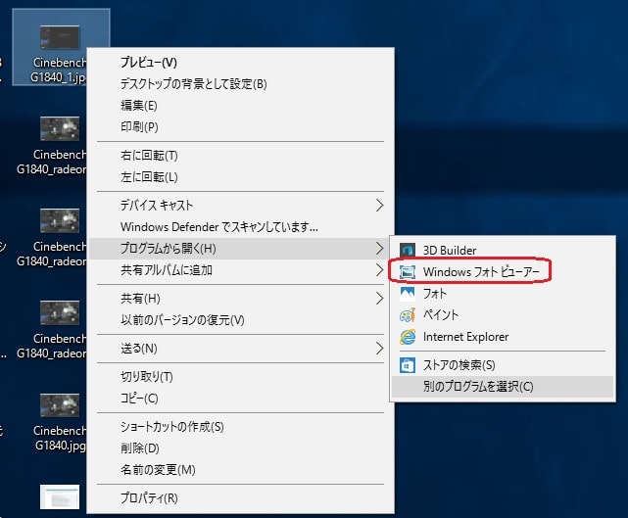Open the image with Internet Explorer
The height and width of the screenshot is (518, 628).
click(x=503, y=337)
